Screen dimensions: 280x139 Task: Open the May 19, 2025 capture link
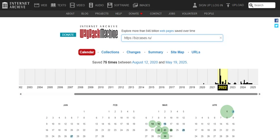(x=176, y=62)
